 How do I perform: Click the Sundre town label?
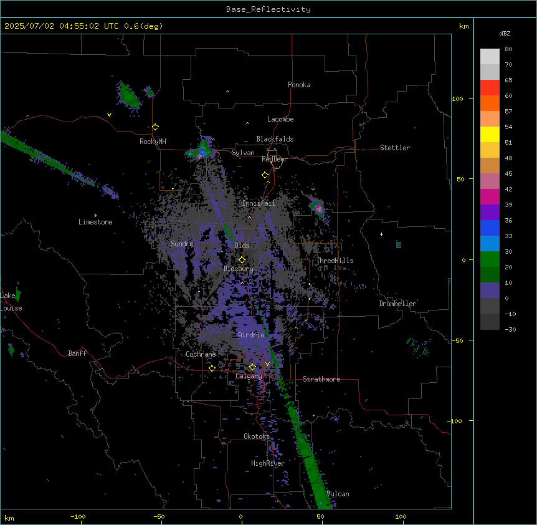coord(182,244)
